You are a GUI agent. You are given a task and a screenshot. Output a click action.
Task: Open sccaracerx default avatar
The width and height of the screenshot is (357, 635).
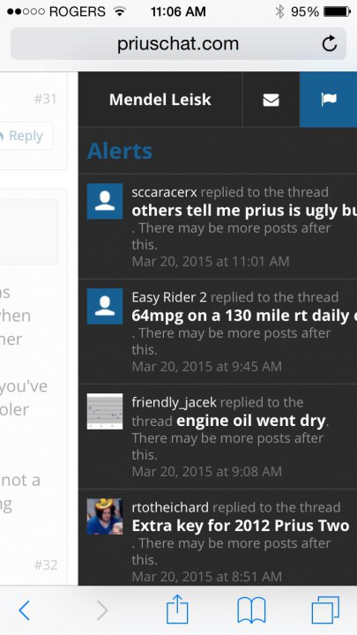[105, 201]
